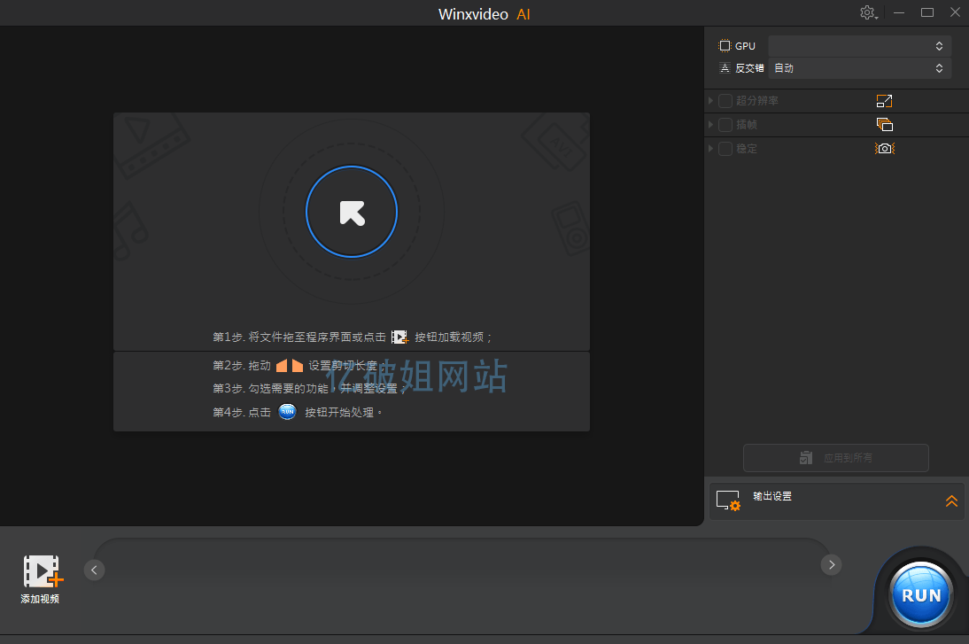Click the right arrow of the media strip
The height and width of the screenshot is (644, 969).
(x=831, y=564)
